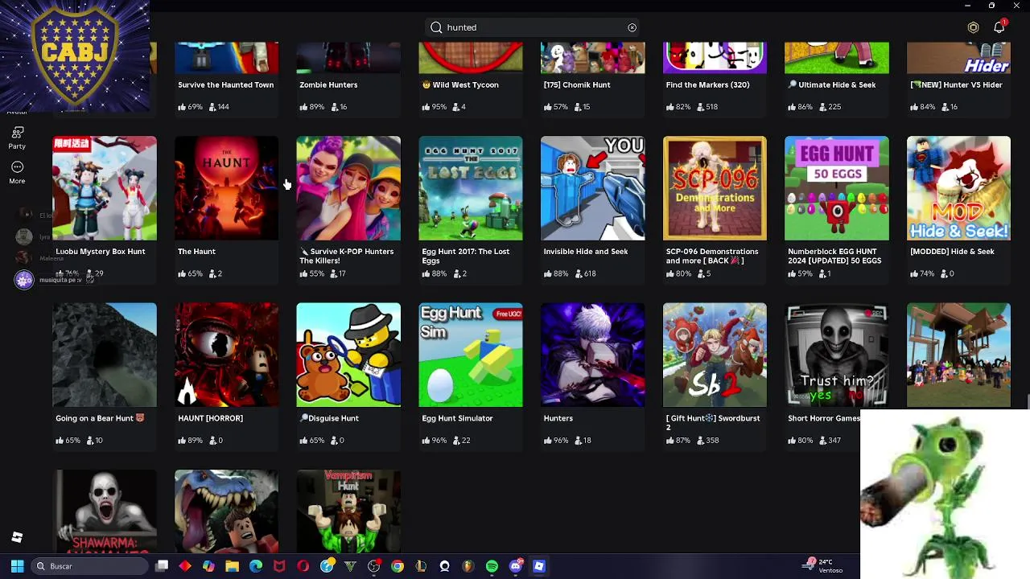Open the musiquita pe :v friend avatar
Image resolution: width=1030 pixels, height=579 pixels.
pos(24,279)
